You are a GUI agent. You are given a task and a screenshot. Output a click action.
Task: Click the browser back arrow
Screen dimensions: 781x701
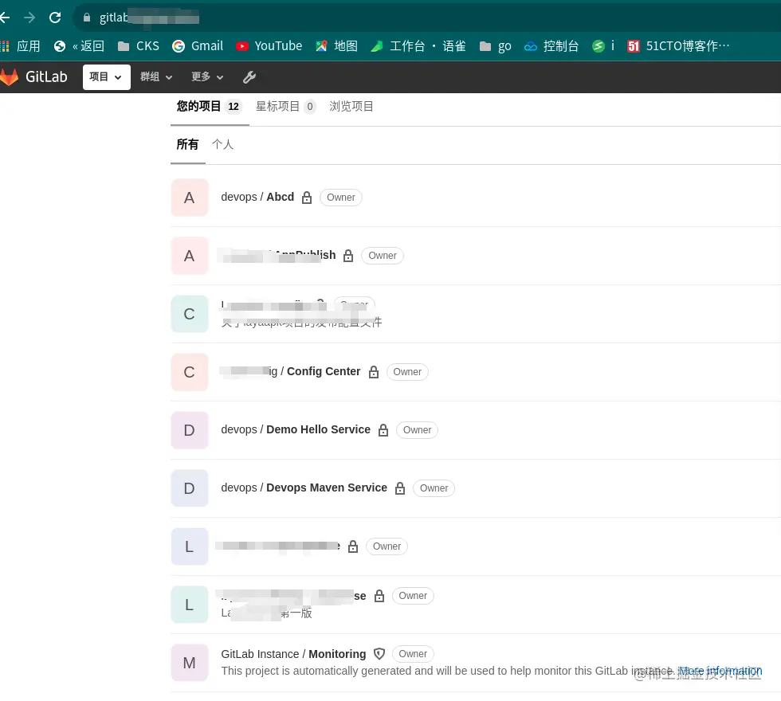pyautogui.click(x=5, y=18)
